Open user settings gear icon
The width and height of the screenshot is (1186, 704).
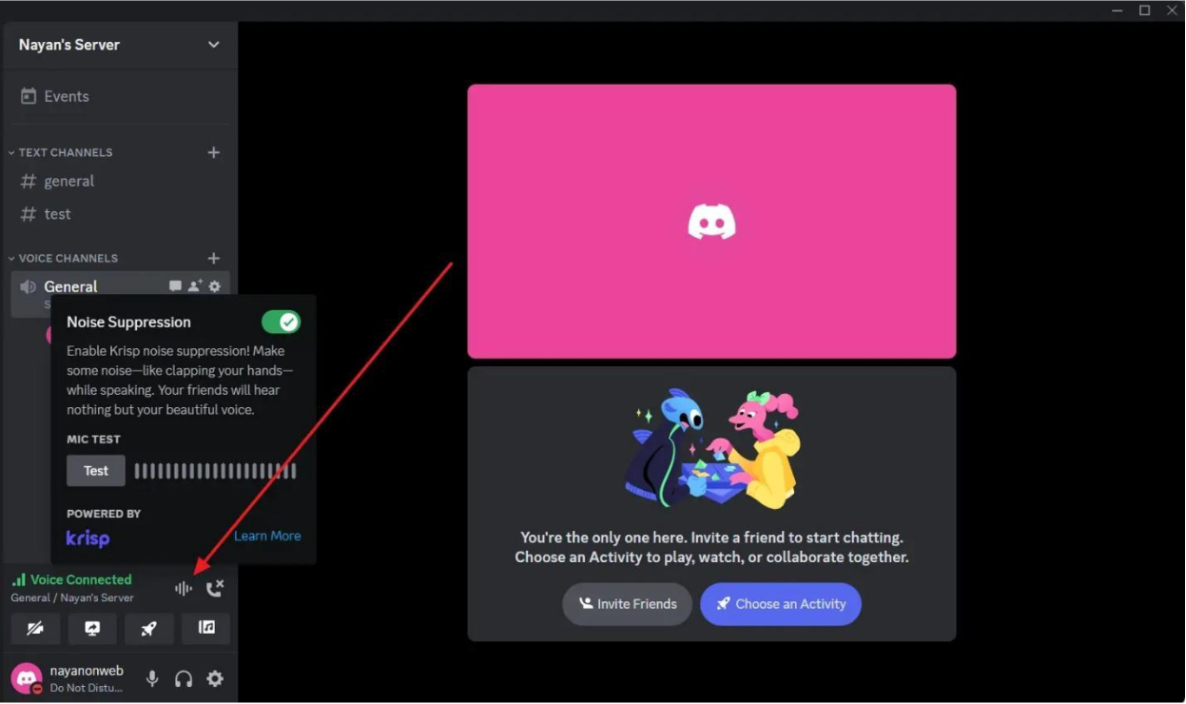[x=216, y=678]
